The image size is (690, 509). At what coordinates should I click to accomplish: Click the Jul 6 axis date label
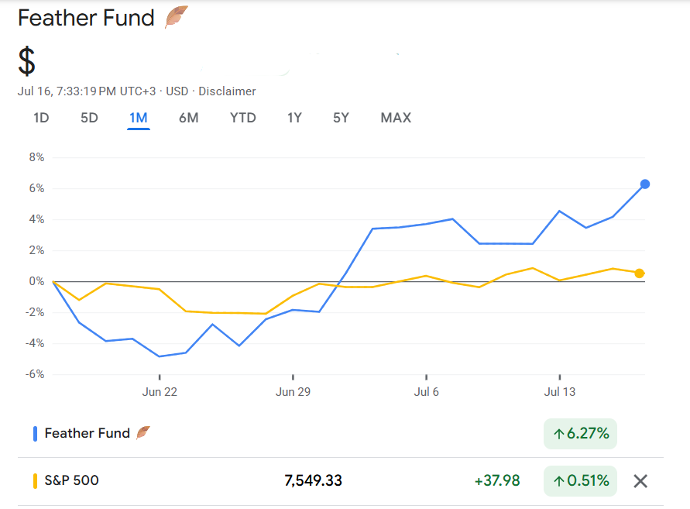coord(426,392)
